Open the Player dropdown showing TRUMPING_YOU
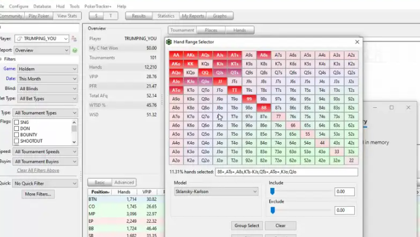The image size is (420, 237). 42,39
